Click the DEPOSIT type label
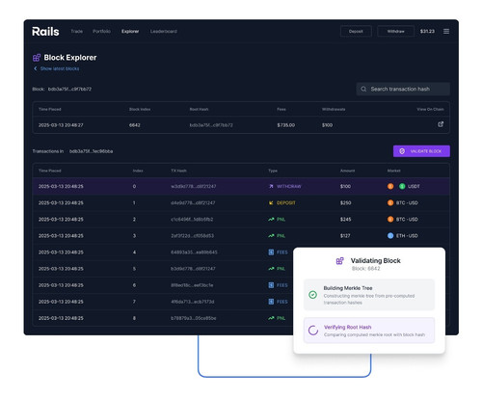Viewport: 482px width, 398px height. click(286, 203)
